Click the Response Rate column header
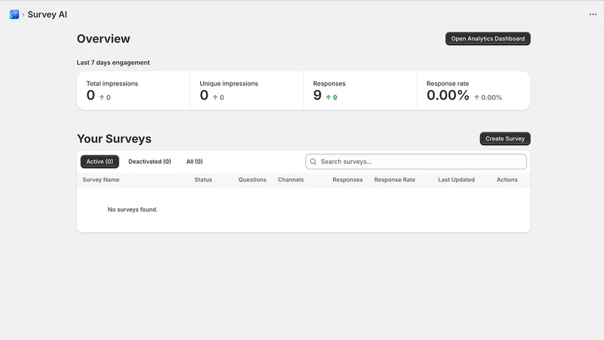 [x=394, y=180]
